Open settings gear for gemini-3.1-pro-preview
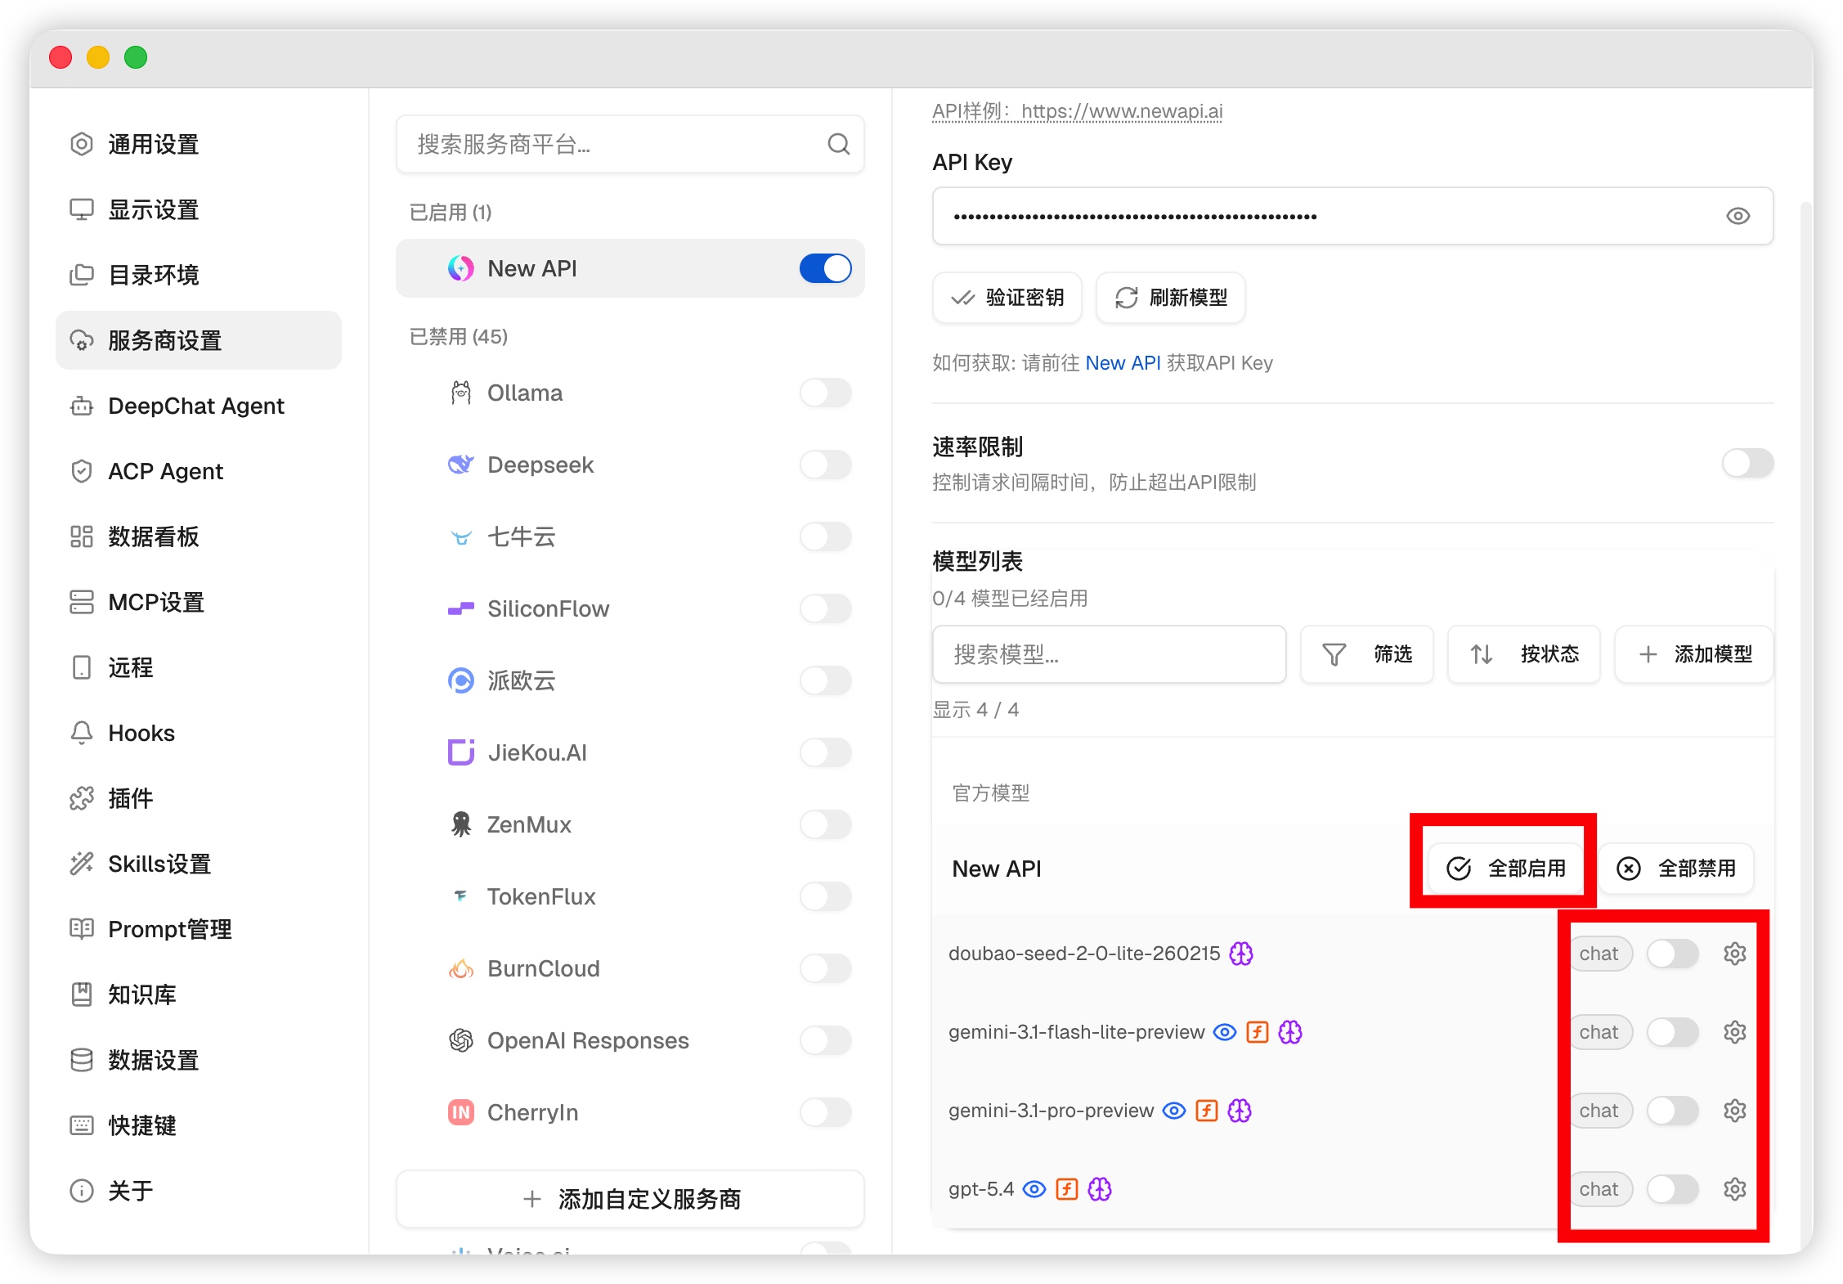The height and width of the screenshot is (1284, 1843). 1735,1111
